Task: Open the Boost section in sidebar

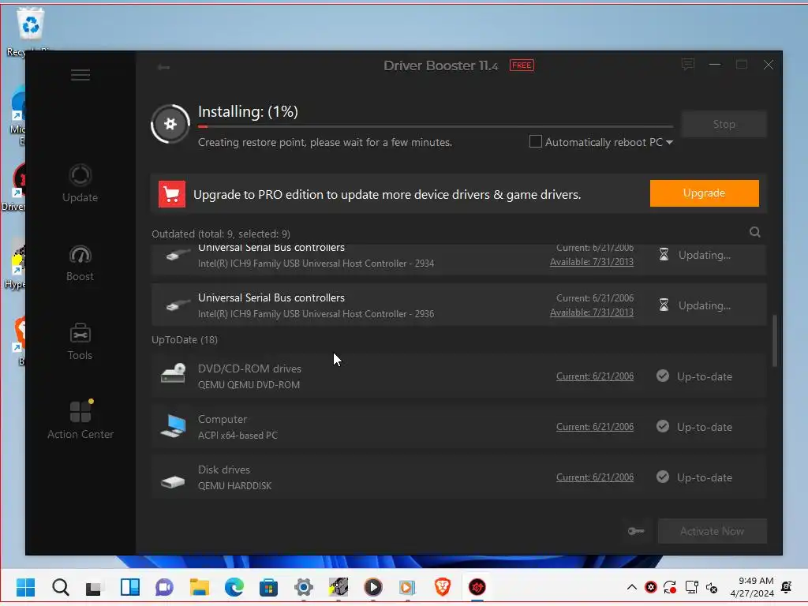Action: pyautogui.click(x=80, y=263)
